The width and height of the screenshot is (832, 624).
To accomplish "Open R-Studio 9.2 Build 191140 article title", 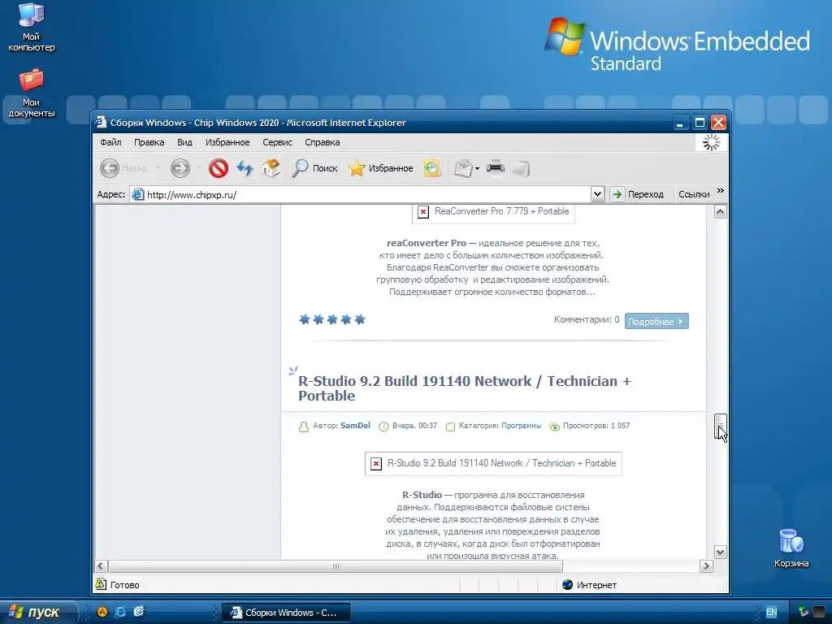I will pyautogui.click(x=464, y=388).
